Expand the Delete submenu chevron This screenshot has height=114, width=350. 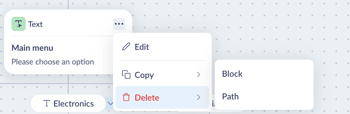click(198, 97)
